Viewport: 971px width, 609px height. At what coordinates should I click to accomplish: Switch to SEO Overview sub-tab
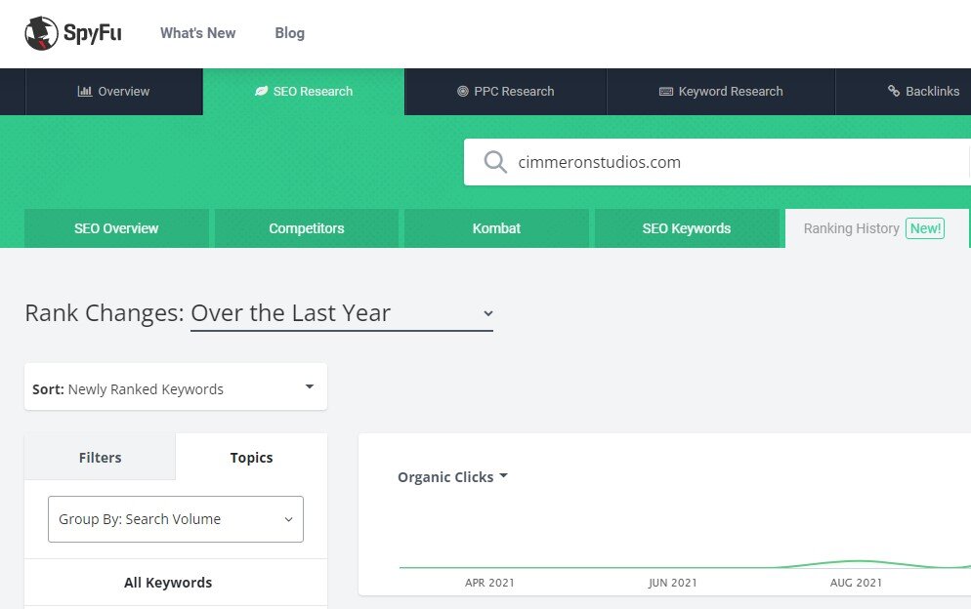click(116, 228)
